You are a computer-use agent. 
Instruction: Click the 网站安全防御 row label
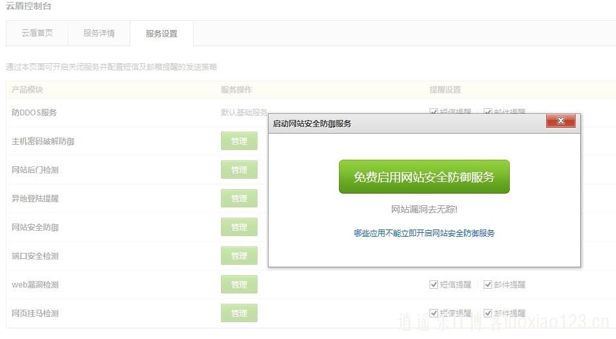tap(35, 228)
